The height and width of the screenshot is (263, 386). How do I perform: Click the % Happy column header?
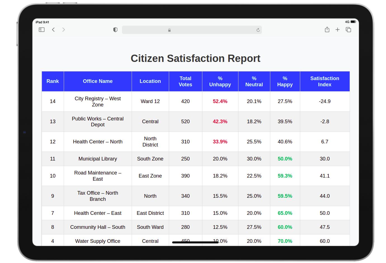click(285, 81)
